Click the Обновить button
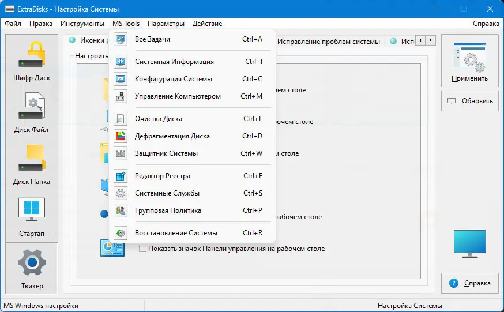Image resolution: width=504 pixels, height=312 pixels. (x=469, y=101)
